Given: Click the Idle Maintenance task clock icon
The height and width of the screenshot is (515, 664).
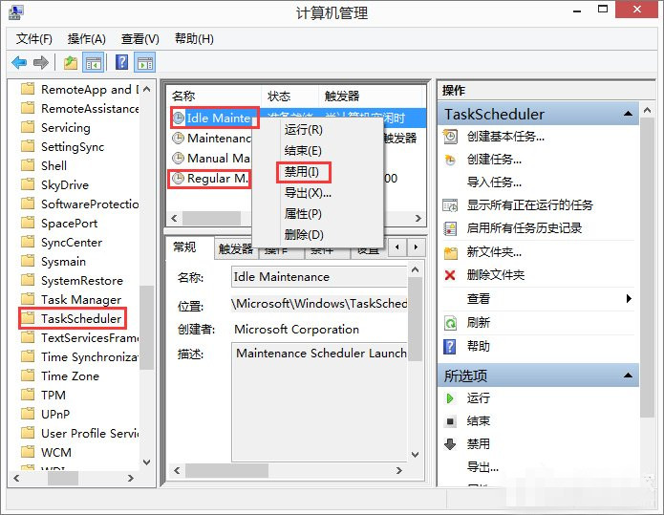Looking at the screenshot, I should [x=179, y=118].
